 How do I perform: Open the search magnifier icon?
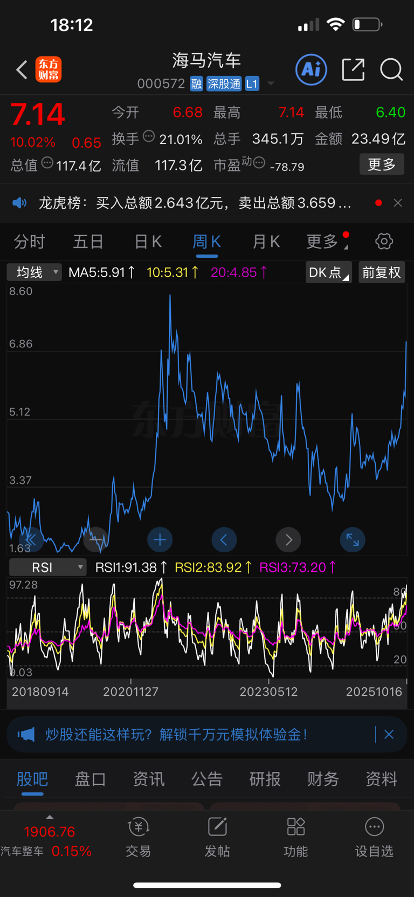click(391, 70)
